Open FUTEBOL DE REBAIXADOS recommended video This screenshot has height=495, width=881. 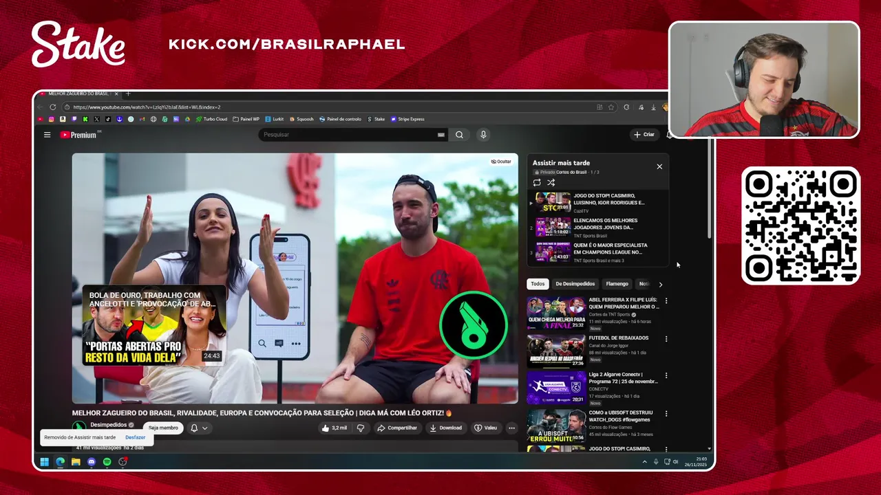point(593,351)
